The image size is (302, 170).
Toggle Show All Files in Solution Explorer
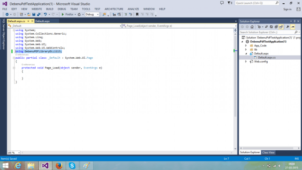tap(281, 27)
